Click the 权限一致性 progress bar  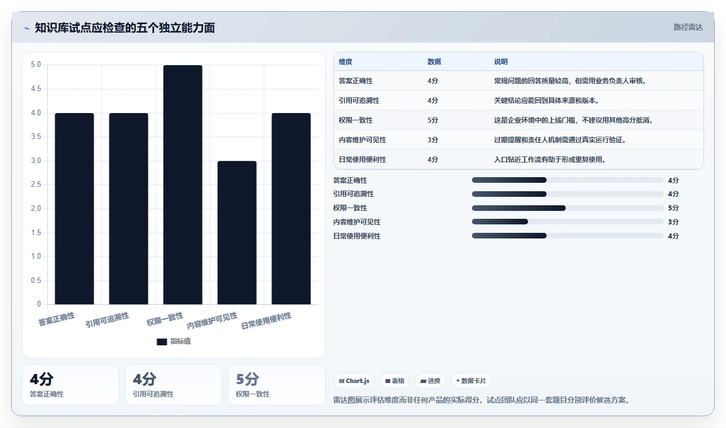(568, 208)
